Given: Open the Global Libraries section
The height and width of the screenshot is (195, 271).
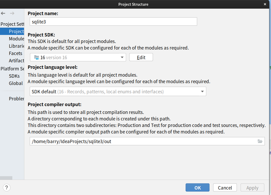Looking at the screenshot, I should pyautogui.click(x=16, y=83).
